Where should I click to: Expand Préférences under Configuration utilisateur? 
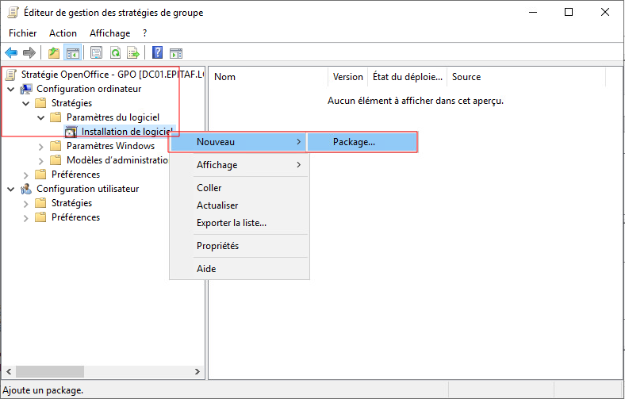tap(25, 217)
